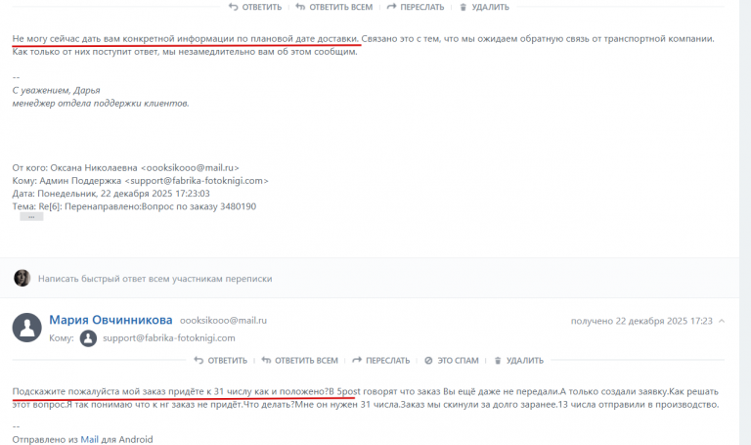Open sender avatar of Мария Овчинникова
Image resolution: width=751 pixels, height=445 pixels.
tap(26, 328)
